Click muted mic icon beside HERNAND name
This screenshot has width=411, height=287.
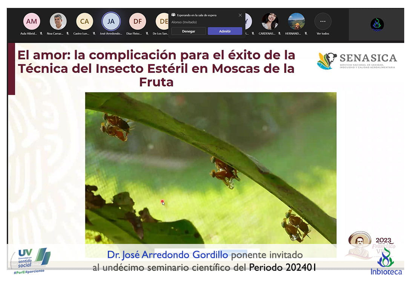click(x=306, y=34)
